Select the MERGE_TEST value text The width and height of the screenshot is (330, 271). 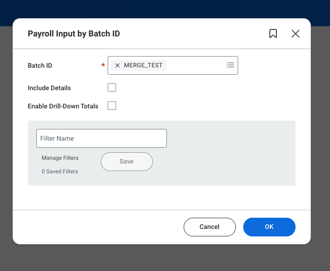143,65
